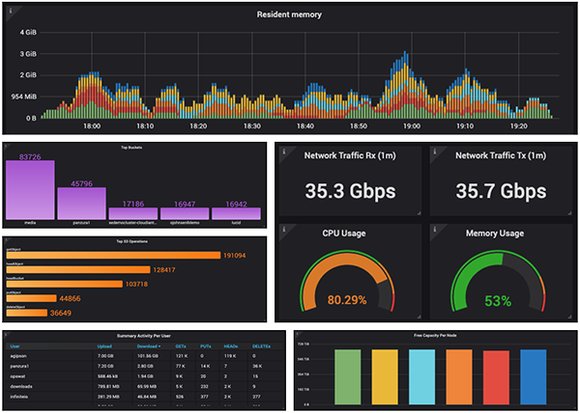
Task: Open Free Capacity Per Node title menu
Action: [435, 336]
